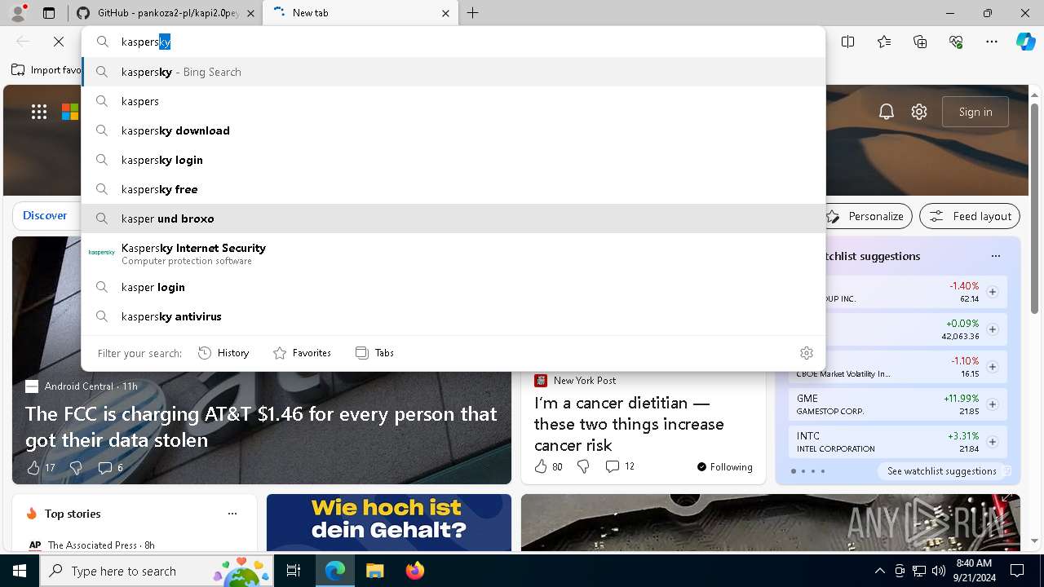Open the FCC charging AT&T headline

point(261,426)
